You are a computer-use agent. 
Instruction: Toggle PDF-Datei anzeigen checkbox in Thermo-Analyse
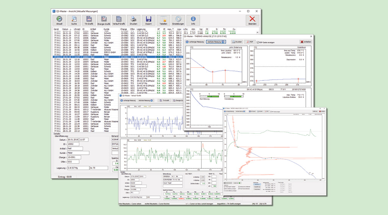pyautogui.click(x=258, y=42)
